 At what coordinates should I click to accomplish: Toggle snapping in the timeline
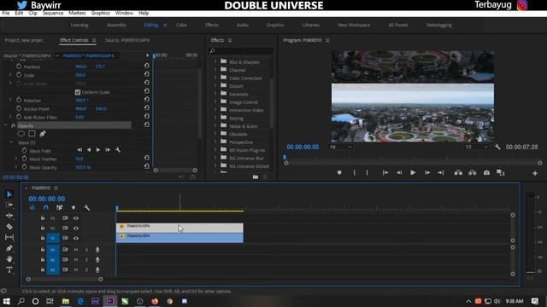(45, 208)
